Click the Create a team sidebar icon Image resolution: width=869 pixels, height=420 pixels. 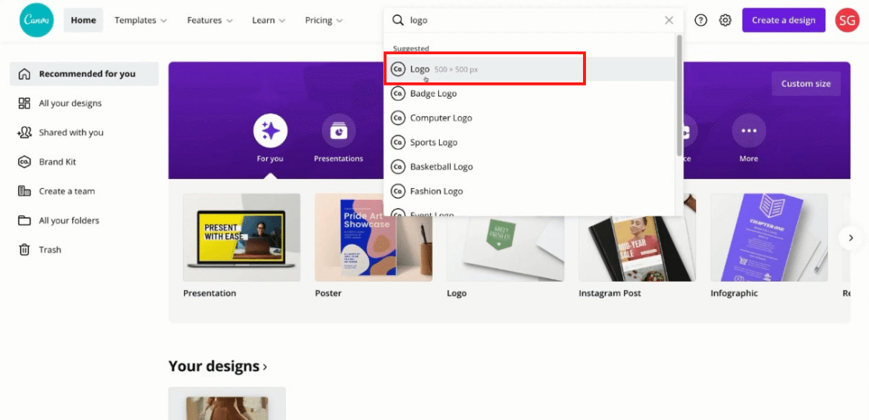click(x=24, y=191)
